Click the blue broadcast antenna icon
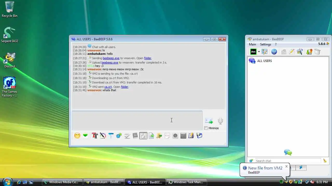This screenshot has height=186, width=332. coord(274,52)
